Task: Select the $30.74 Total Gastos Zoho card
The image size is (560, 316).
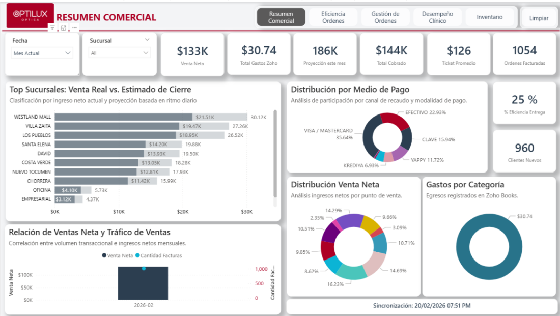Action: (259, 54)
